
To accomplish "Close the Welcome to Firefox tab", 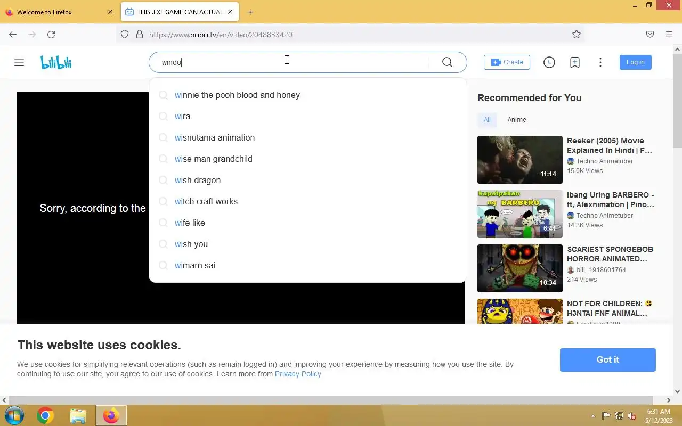I will (x=110, y=12).
